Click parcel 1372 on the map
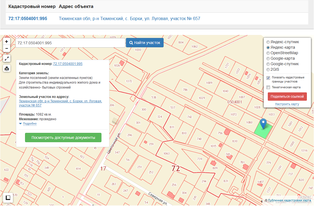This screenshot has height=206, width=314. (x=129, y=81)
